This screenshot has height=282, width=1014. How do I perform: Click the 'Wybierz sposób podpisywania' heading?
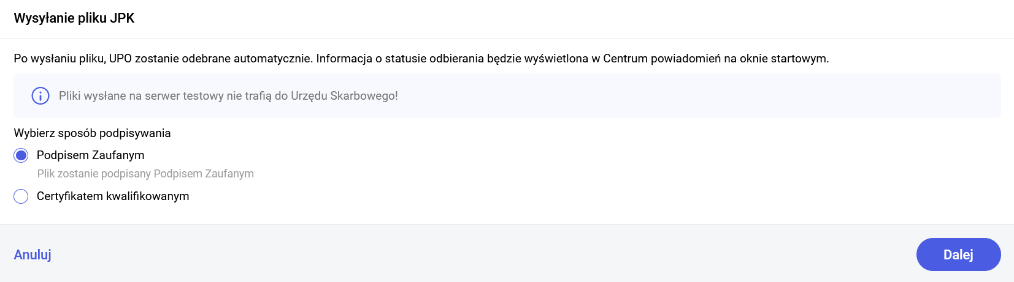click(92, 133)
